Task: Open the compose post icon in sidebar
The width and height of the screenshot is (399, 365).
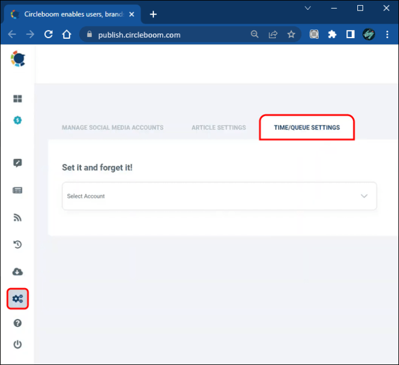Action: click(x=17, y=163)
